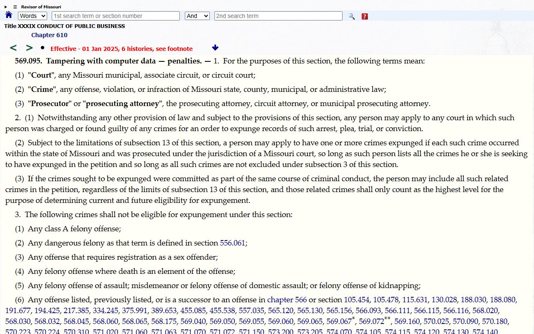
Task: Open section 191.677 link
Action: point(18,311)
